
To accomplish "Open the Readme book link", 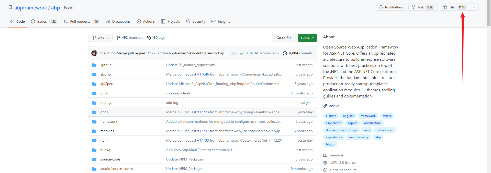I will [336, 155].
